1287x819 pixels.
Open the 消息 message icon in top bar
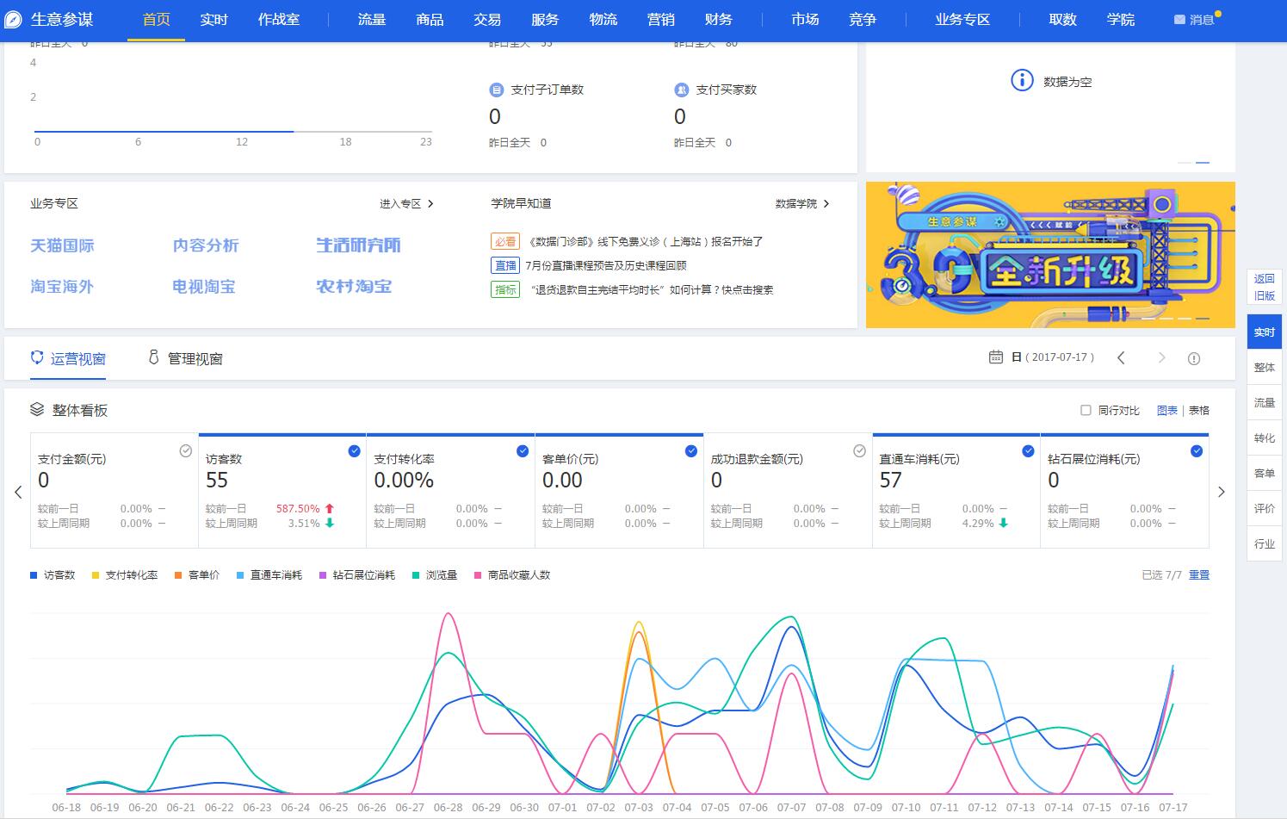point(1177,19)
